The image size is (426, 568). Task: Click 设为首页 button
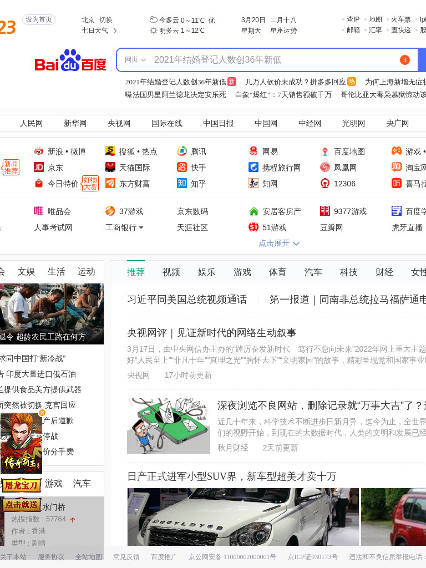39,19
